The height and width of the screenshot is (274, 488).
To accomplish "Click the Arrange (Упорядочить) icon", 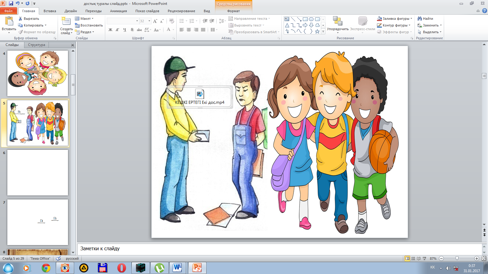I will [x=337, y=21].
